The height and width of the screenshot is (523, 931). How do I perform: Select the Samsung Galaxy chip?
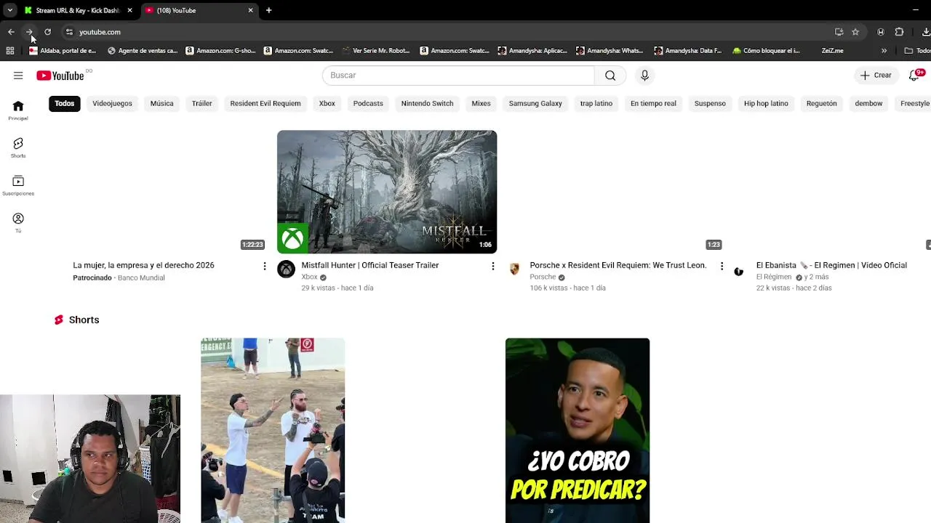click(x=535, y=103)
